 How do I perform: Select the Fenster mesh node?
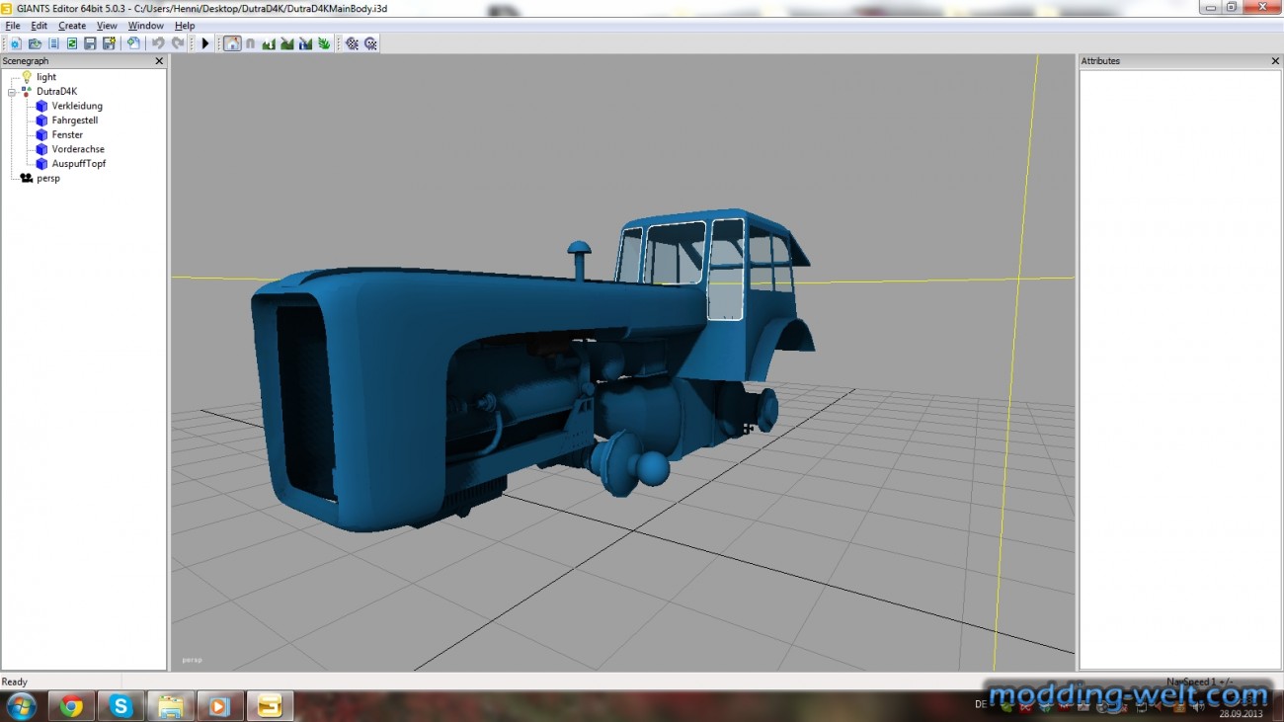click(x=67, y=135)
